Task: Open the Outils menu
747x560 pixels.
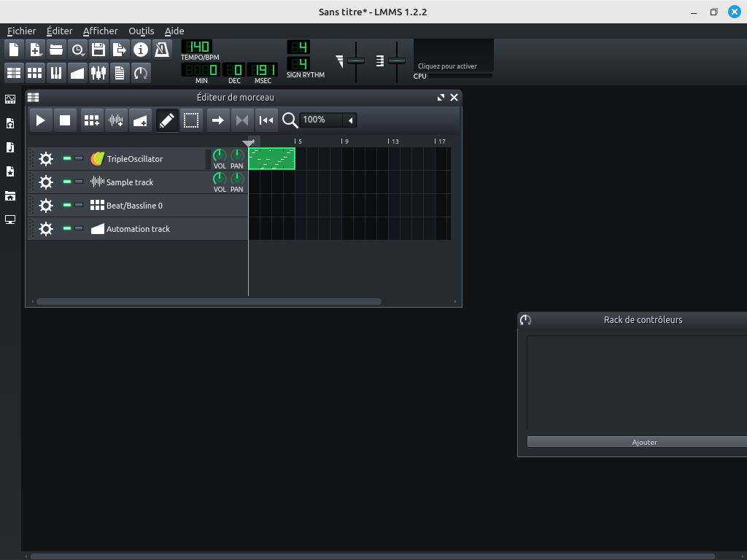Action: (142, 31)
